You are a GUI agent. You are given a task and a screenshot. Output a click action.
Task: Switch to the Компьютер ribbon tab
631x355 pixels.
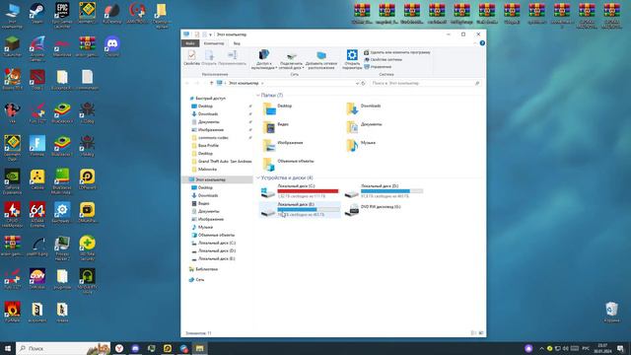click(x=214, y=43)
